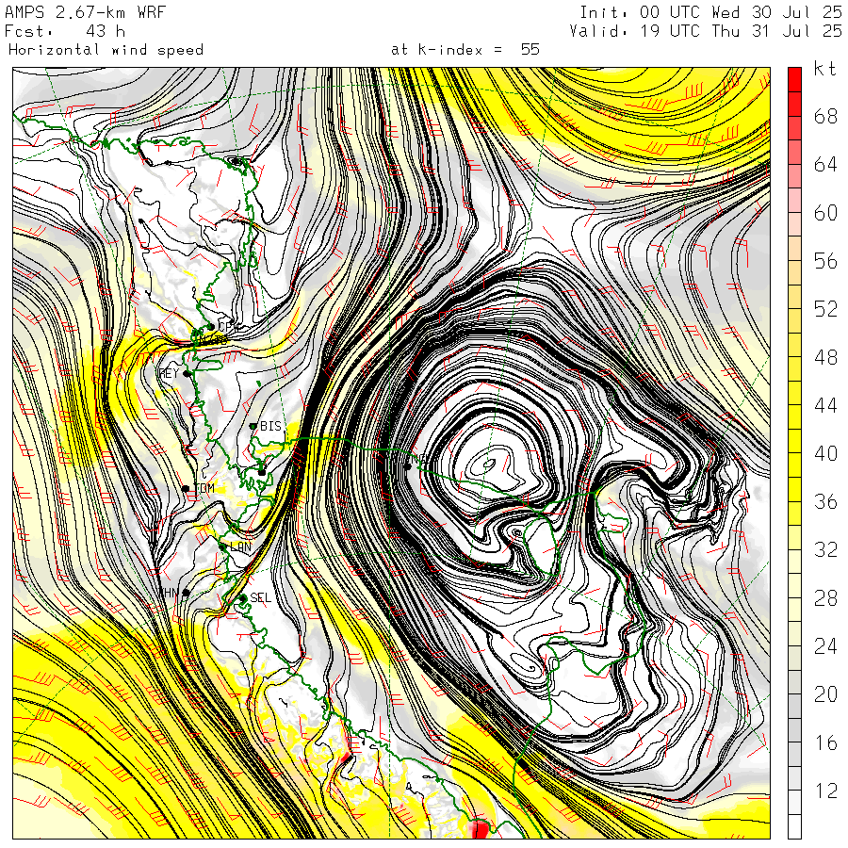This screenshot has height=848, width=848.
Task: Click the 64 value on the colorbar
Action: pyautogui.click(x=825, y=164)
